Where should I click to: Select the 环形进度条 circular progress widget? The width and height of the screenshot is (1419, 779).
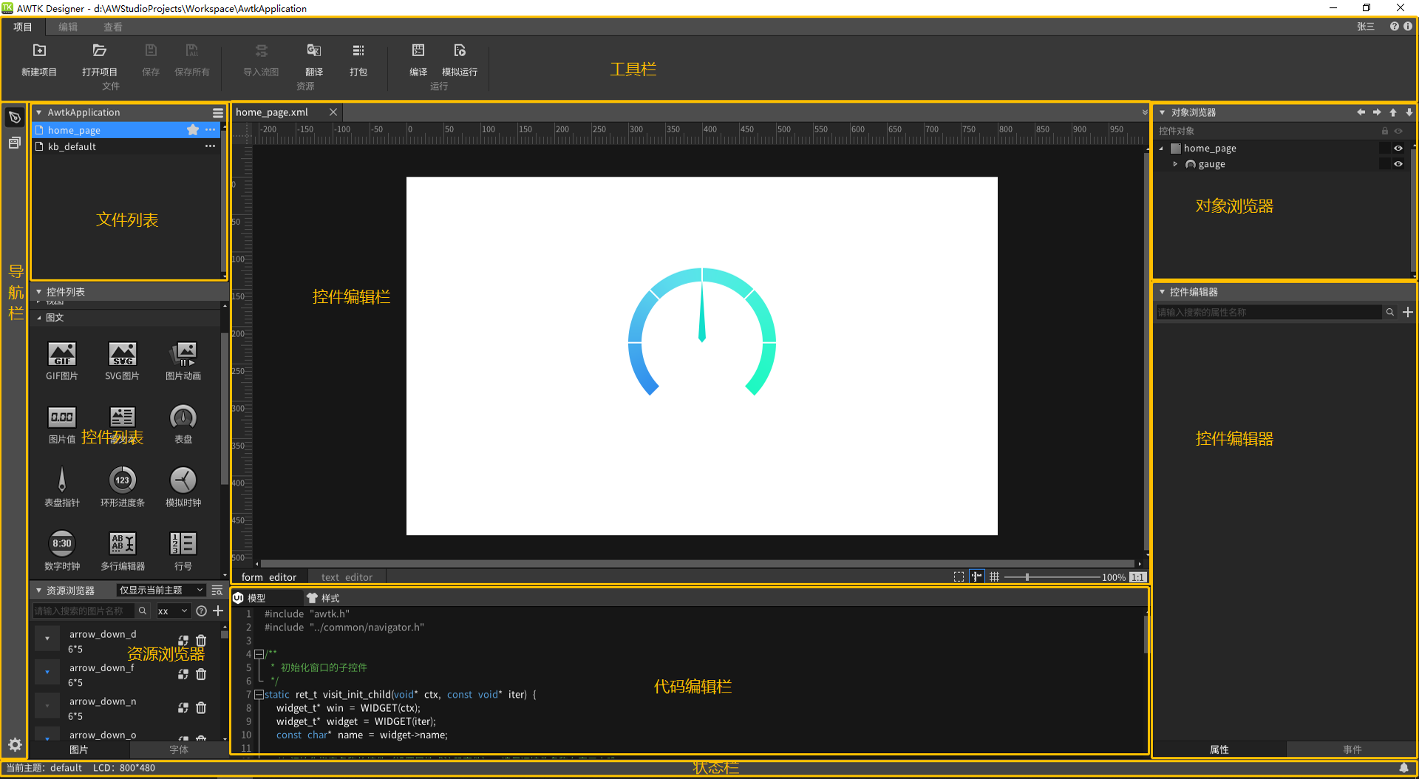(x=123, y=488)
